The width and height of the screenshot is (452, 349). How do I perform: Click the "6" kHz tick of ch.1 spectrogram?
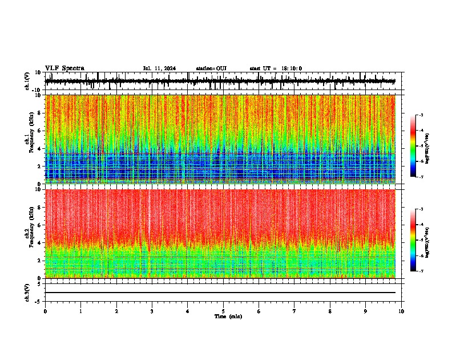point(40,131)
